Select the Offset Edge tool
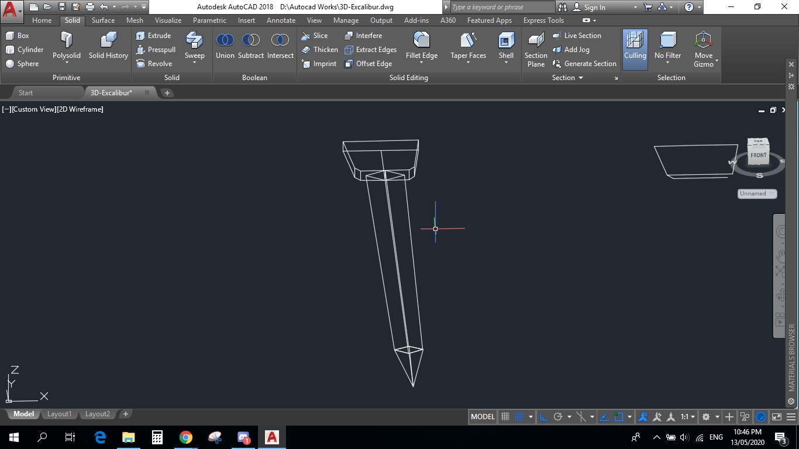Image resolution: width=799 pixels, height=449 pixels. [x=368, y=64]
